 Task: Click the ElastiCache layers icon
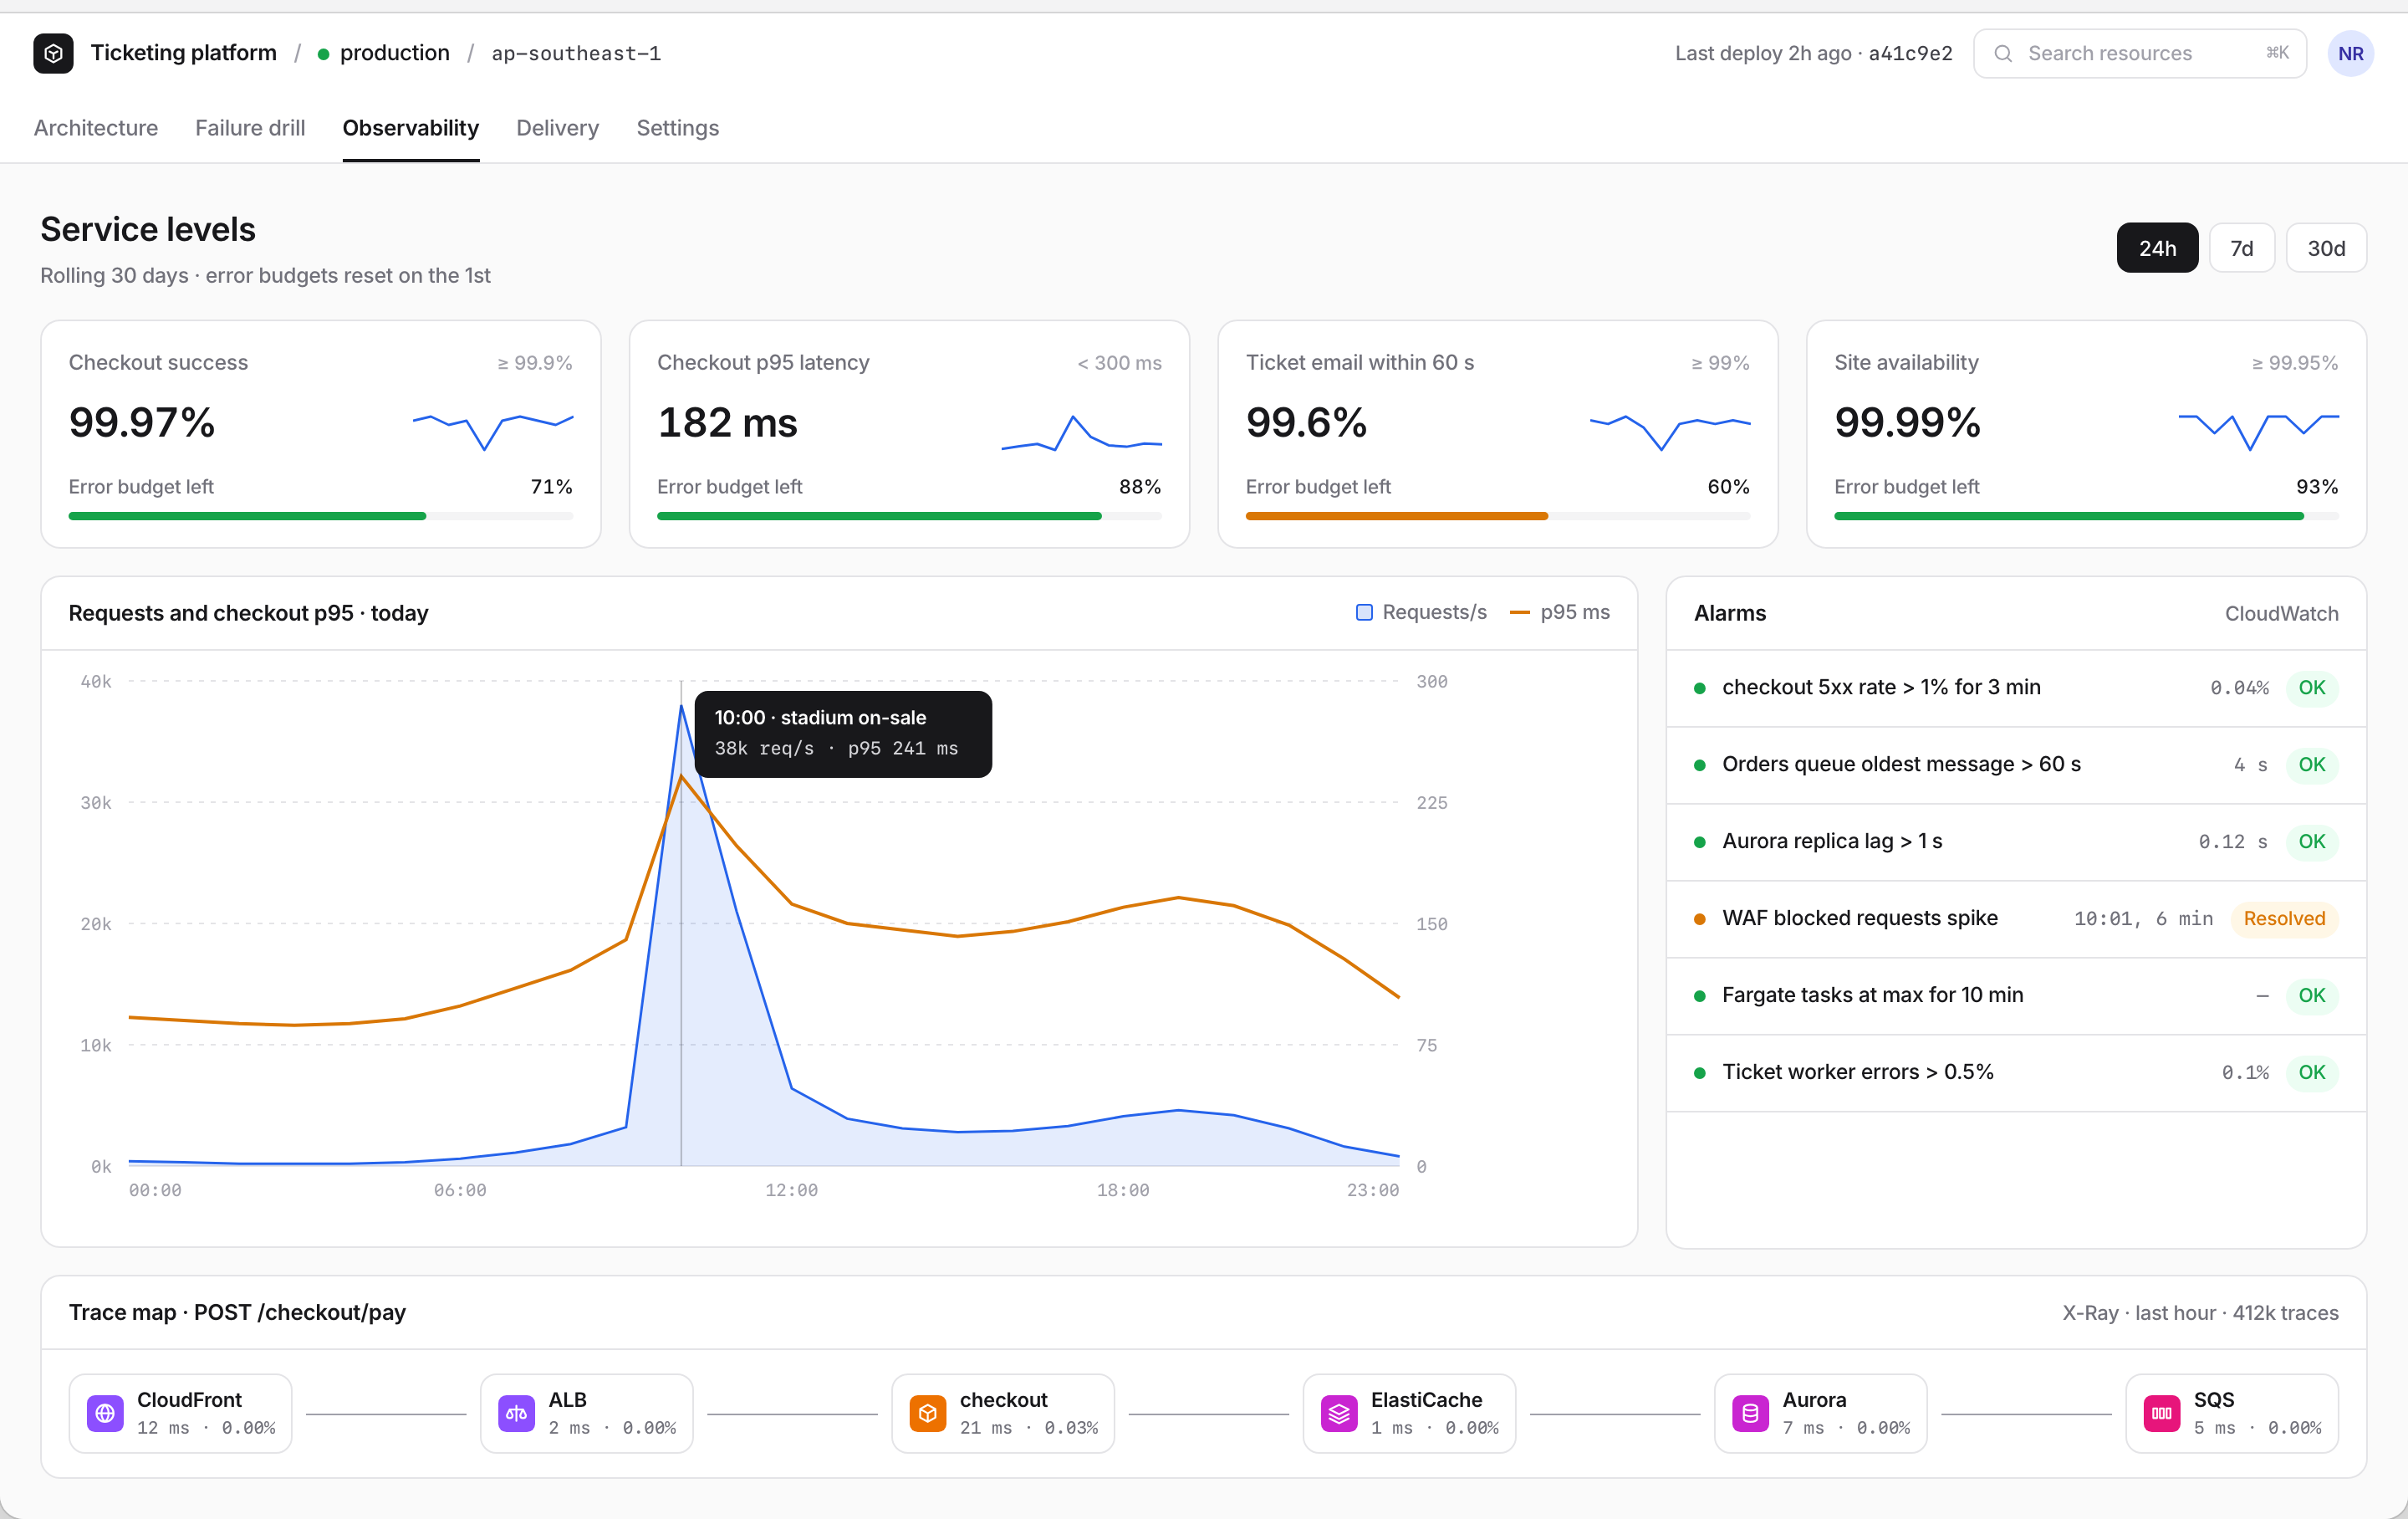(1339, 1413)
